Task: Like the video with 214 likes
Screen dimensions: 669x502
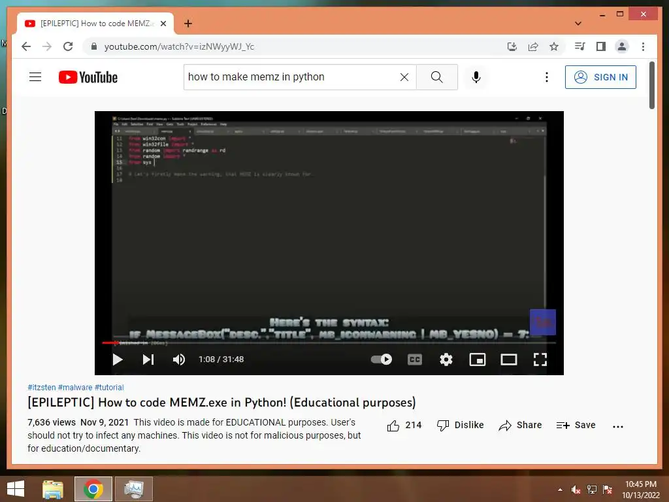Action: pyautogui.click(x=404, y=425)
